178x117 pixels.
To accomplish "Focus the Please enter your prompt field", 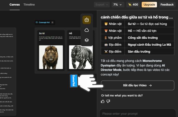I will point(138,113).
